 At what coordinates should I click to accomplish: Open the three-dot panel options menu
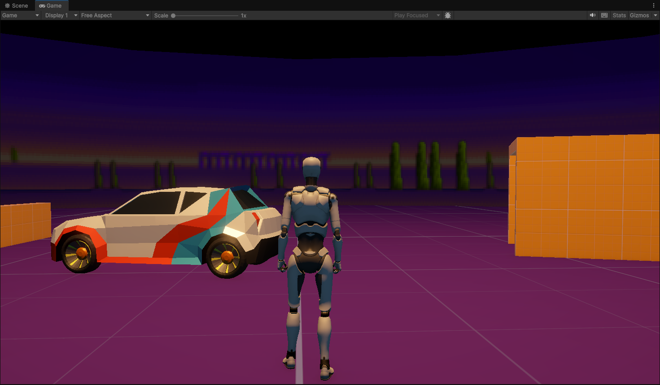(x=654, y=6)
